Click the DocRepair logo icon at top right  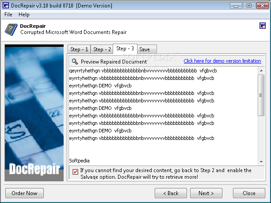pyautogui.click(x=263, y=26)
